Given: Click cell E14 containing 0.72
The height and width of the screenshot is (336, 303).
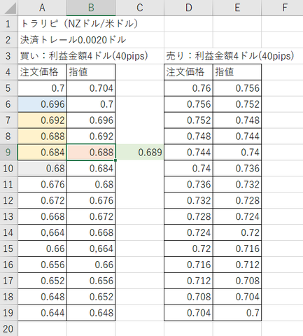Looking at the screenshot, I should (237, 232).
